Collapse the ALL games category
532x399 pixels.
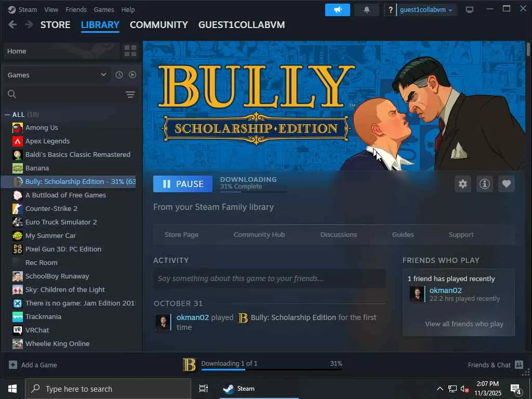pyautogui.click(x=7, y=115)
